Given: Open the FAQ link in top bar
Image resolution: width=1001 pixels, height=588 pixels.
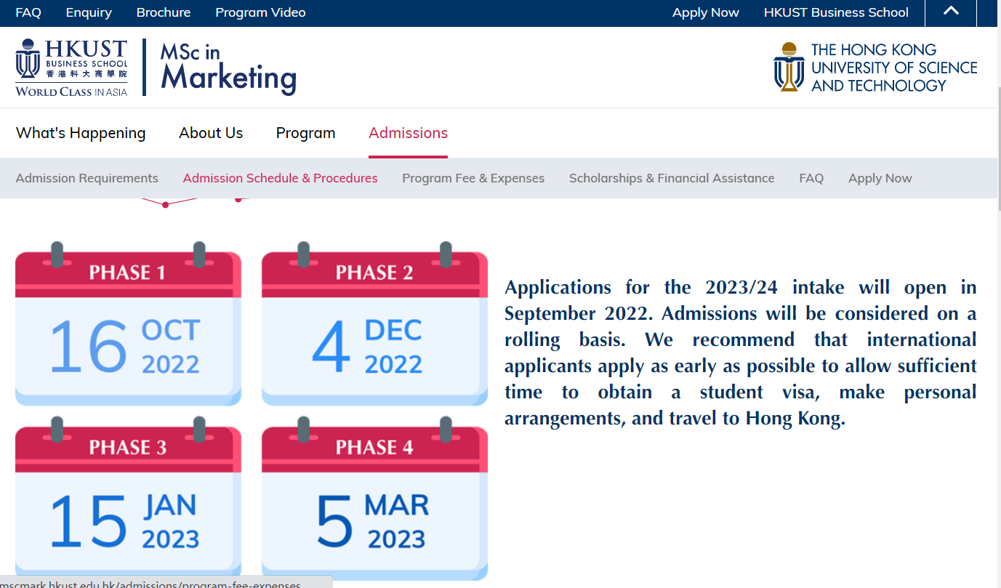Looking at the screenshot, I should 28,12.
